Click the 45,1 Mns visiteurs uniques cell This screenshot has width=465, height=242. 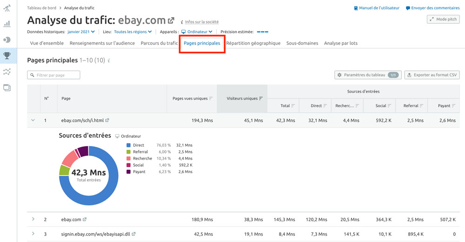click(x=253, y=121)
